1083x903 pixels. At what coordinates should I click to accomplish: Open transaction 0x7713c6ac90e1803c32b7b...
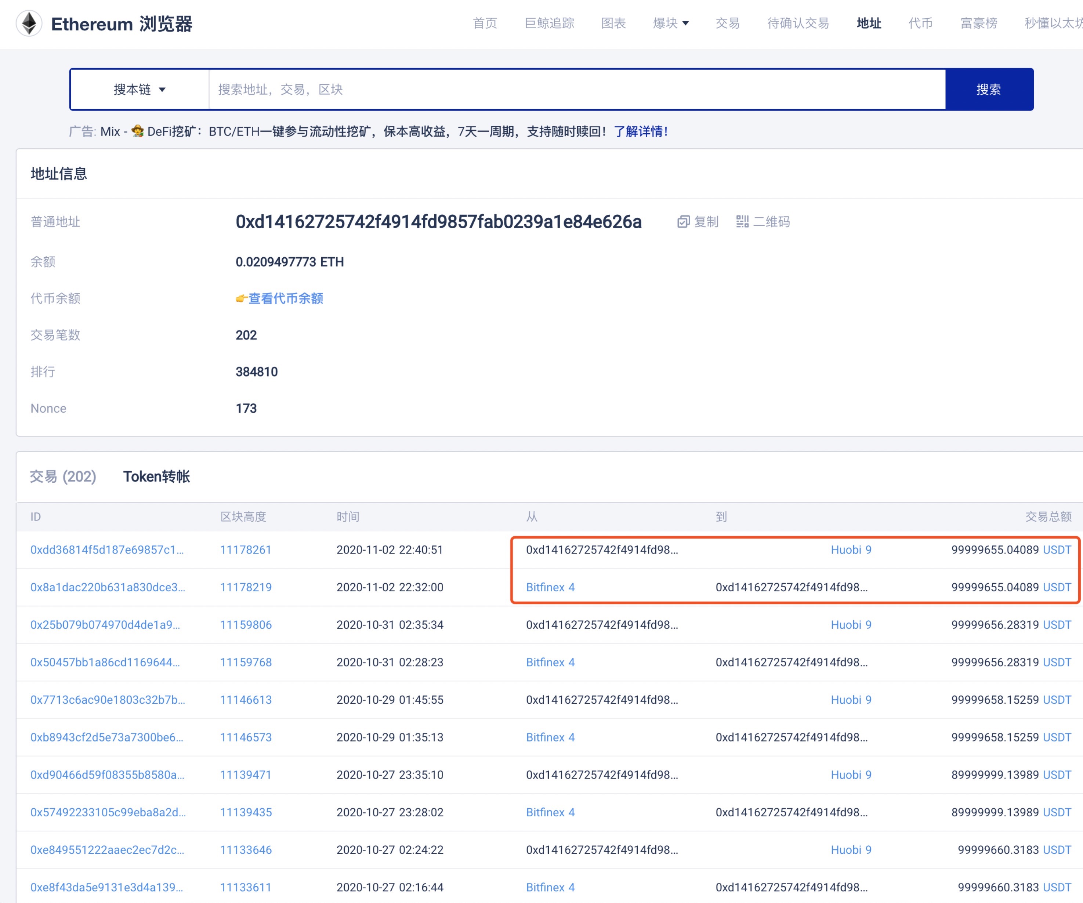coord(108,700)
